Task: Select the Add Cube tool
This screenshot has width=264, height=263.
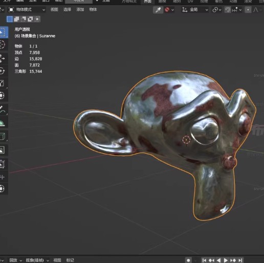Action: (x=3, y=136)
